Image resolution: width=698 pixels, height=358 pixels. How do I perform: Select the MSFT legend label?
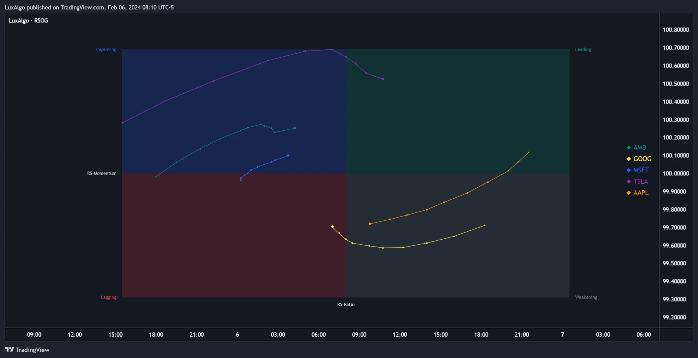[641, 170]
